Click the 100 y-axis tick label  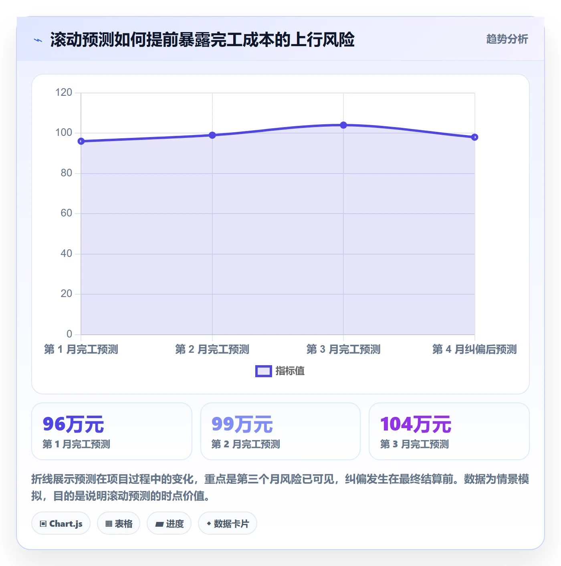[64, 133]
